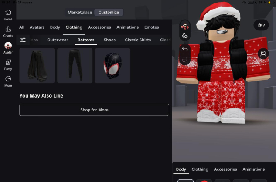Open the Party sidebar icon

click(x=8, y=64)
